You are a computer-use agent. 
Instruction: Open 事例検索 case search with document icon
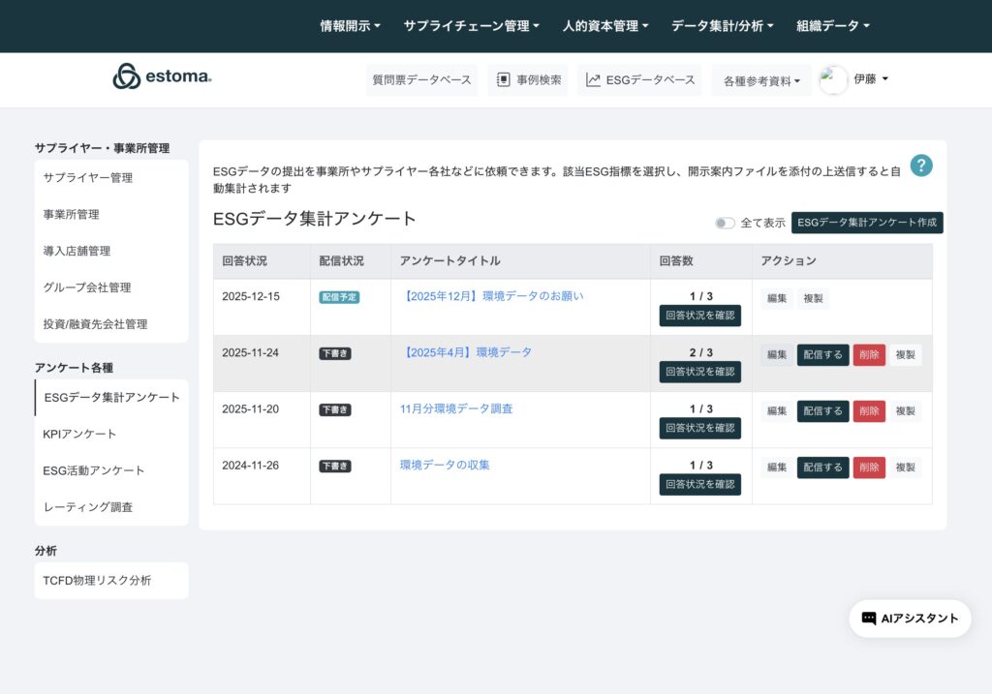tap(528, 80)
